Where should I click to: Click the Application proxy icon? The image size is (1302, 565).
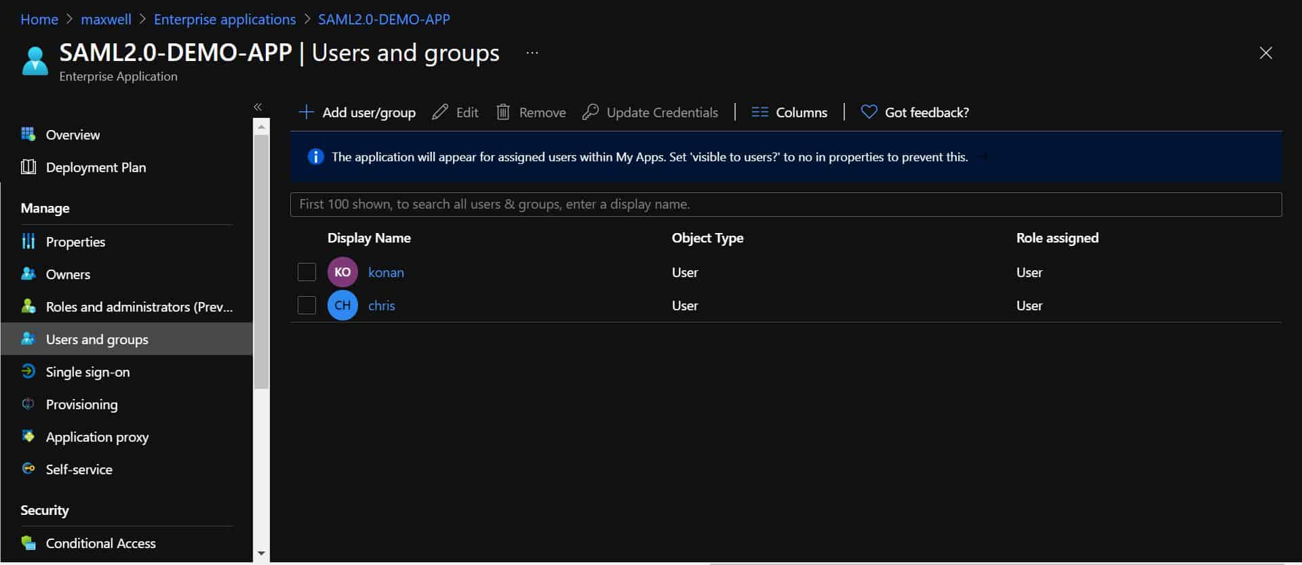[28, 436]
